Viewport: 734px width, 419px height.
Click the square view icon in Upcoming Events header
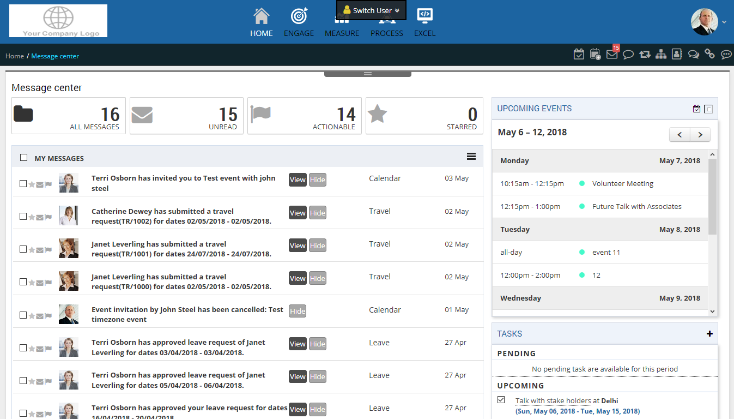[708, 109]
